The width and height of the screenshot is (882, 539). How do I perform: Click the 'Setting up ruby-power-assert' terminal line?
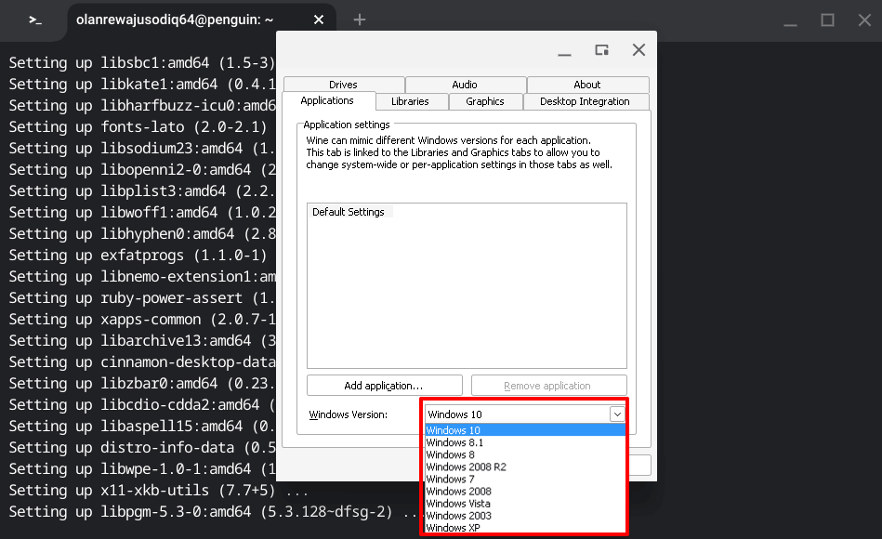[x=142, y=298]
